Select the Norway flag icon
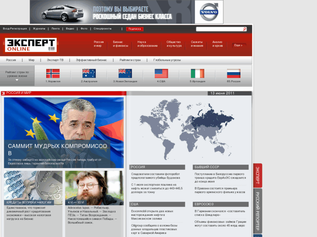This screenshot has width=317, height=237. point(53,73)
